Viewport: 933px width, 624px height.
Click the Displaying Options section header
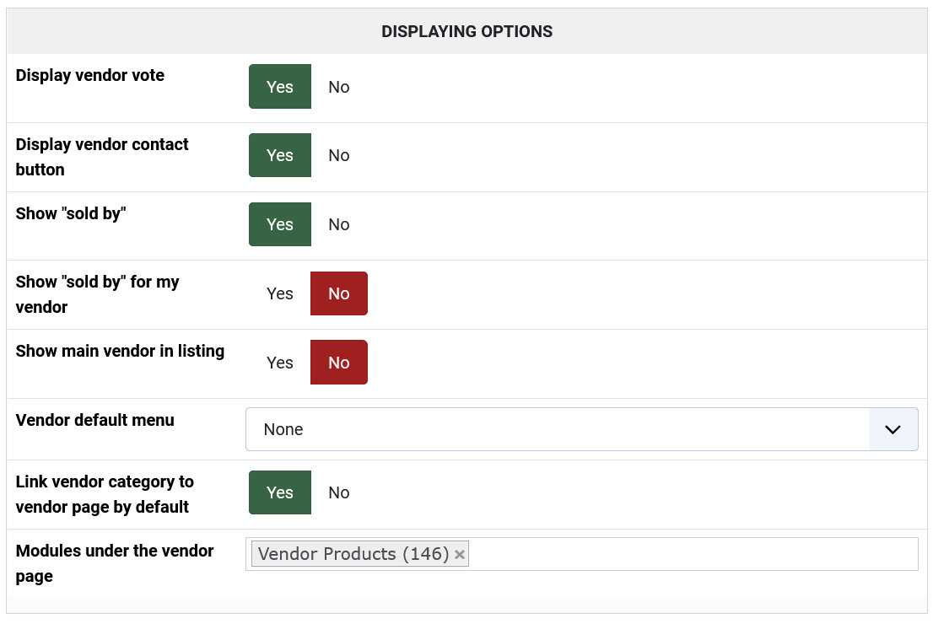466,31
